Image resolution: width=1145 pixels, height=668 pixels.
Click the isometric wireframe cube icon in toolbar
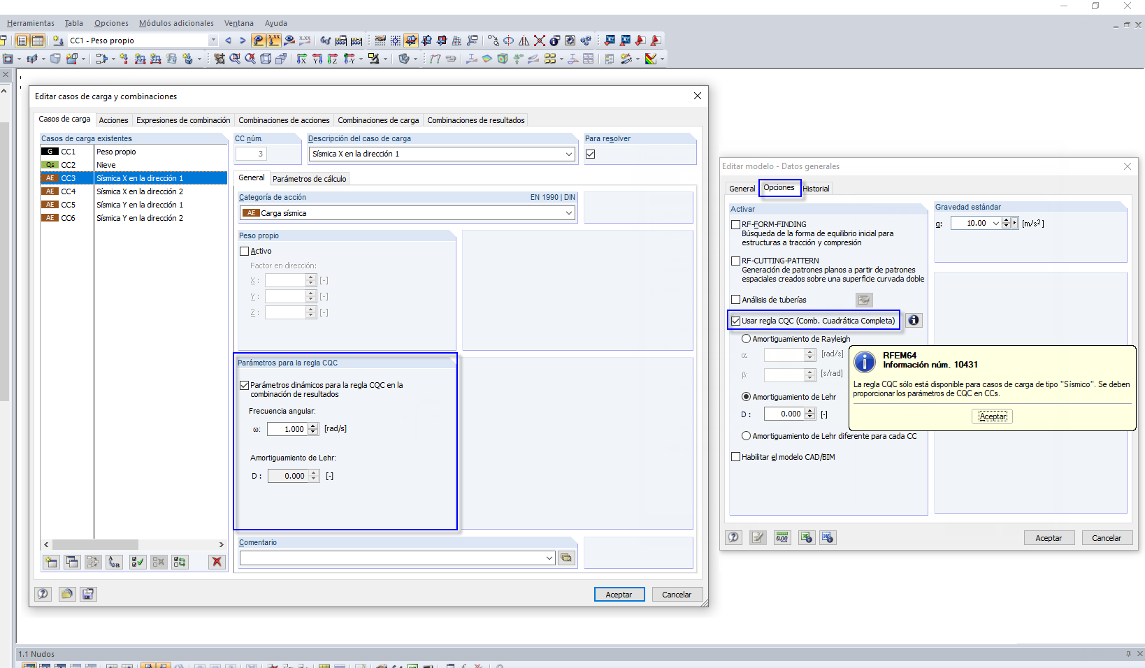[266, 59]
